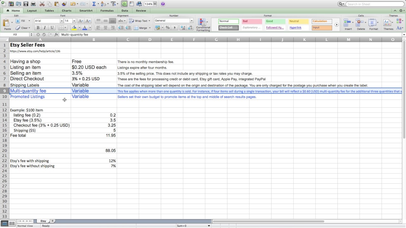Open number format General dropdown
Viewport: 406px width, 228px height.
(192, 21)
